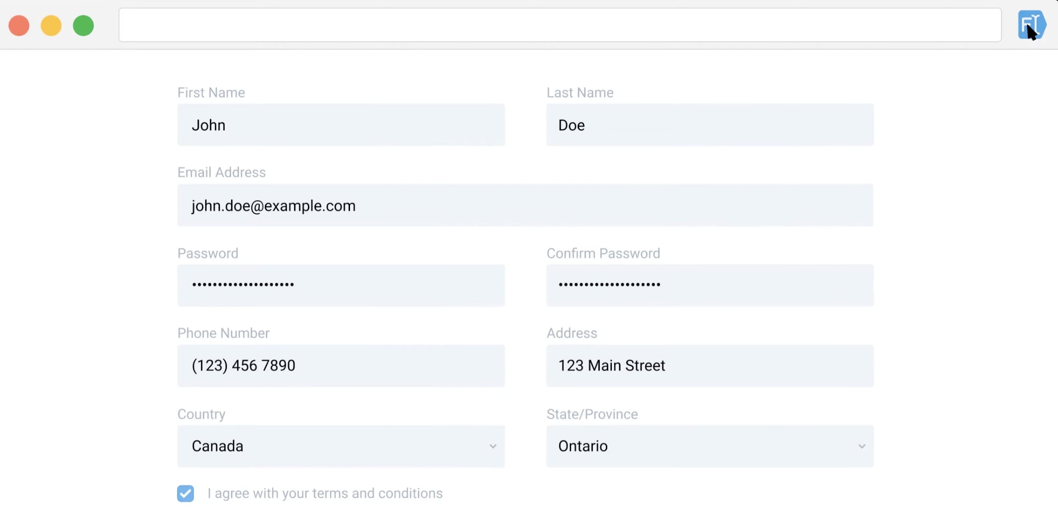Viewport: 1058px width, 525px height.
Task: Click the 'Phone Number' field label
Action: pyautogui.click(x=224, y=333)
